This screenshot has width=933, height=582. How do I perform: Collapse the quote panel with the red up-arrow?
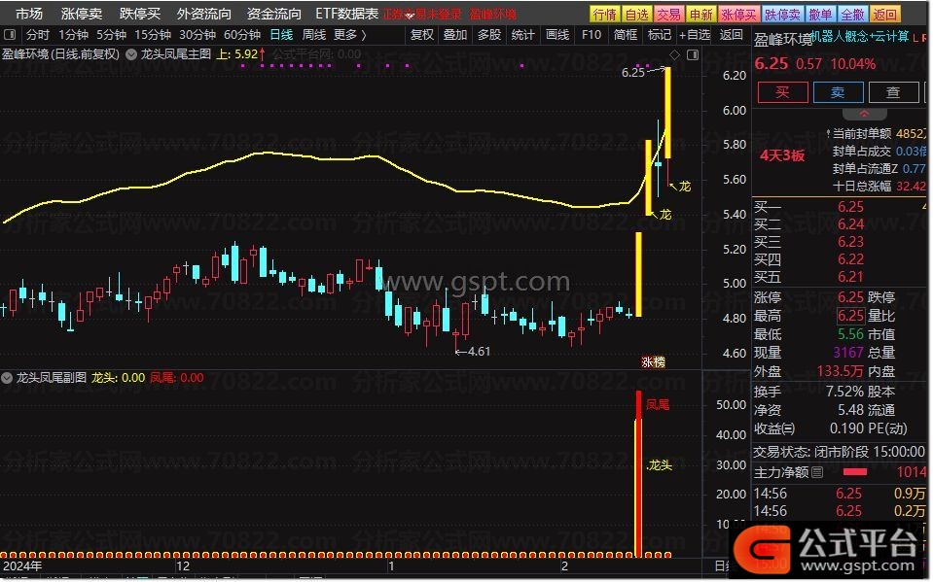point(865,113)
